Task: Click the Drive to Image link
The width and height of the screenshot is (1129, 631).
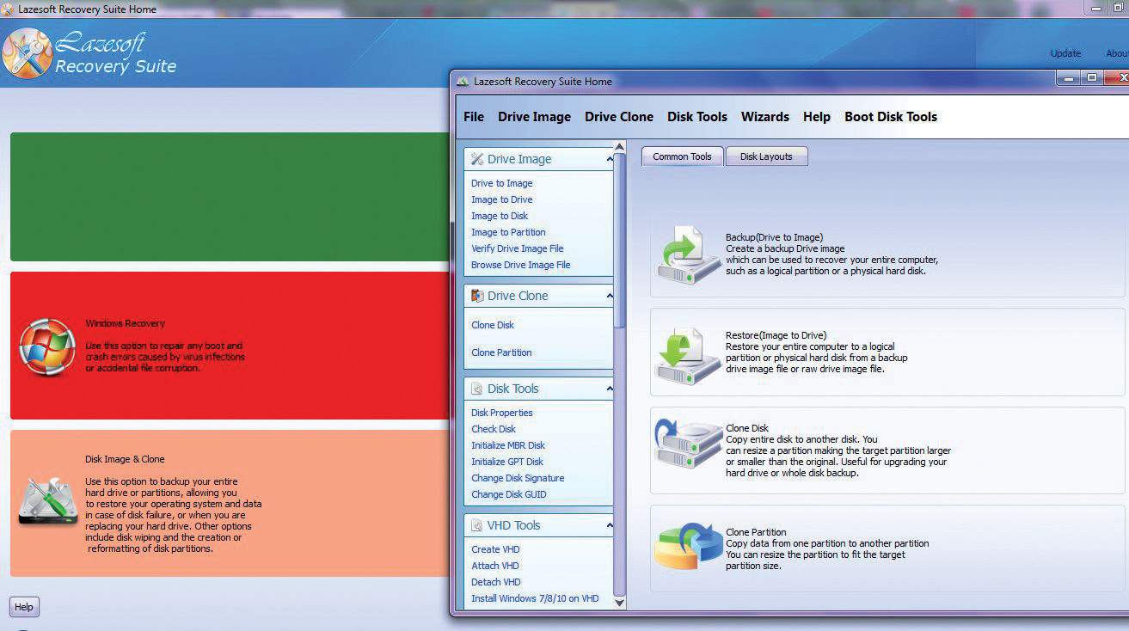Action: 502,183
